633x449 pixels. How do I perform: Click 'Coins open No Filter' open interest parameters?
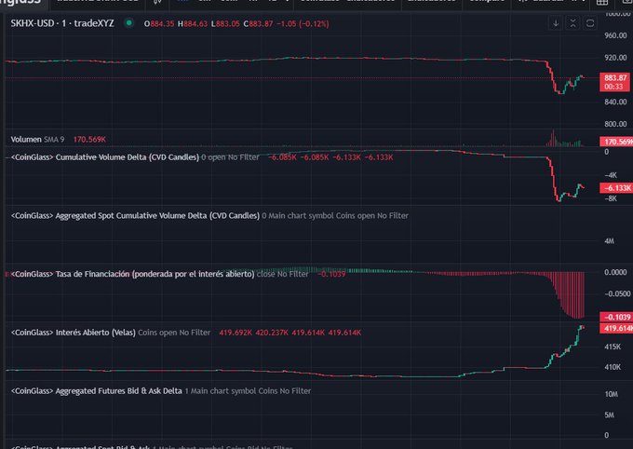pyautogui.click(x=174, y=333)
